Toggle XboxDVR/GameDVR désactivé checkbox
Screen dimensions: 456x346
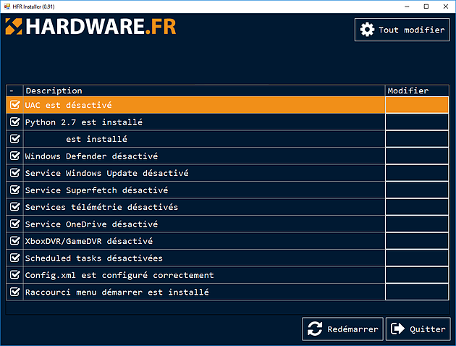pos(14,241)
